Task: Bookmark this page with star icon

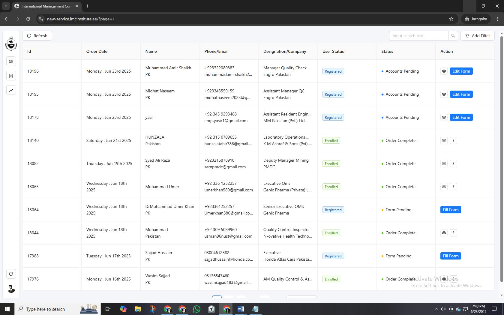Action: (451, 19)
